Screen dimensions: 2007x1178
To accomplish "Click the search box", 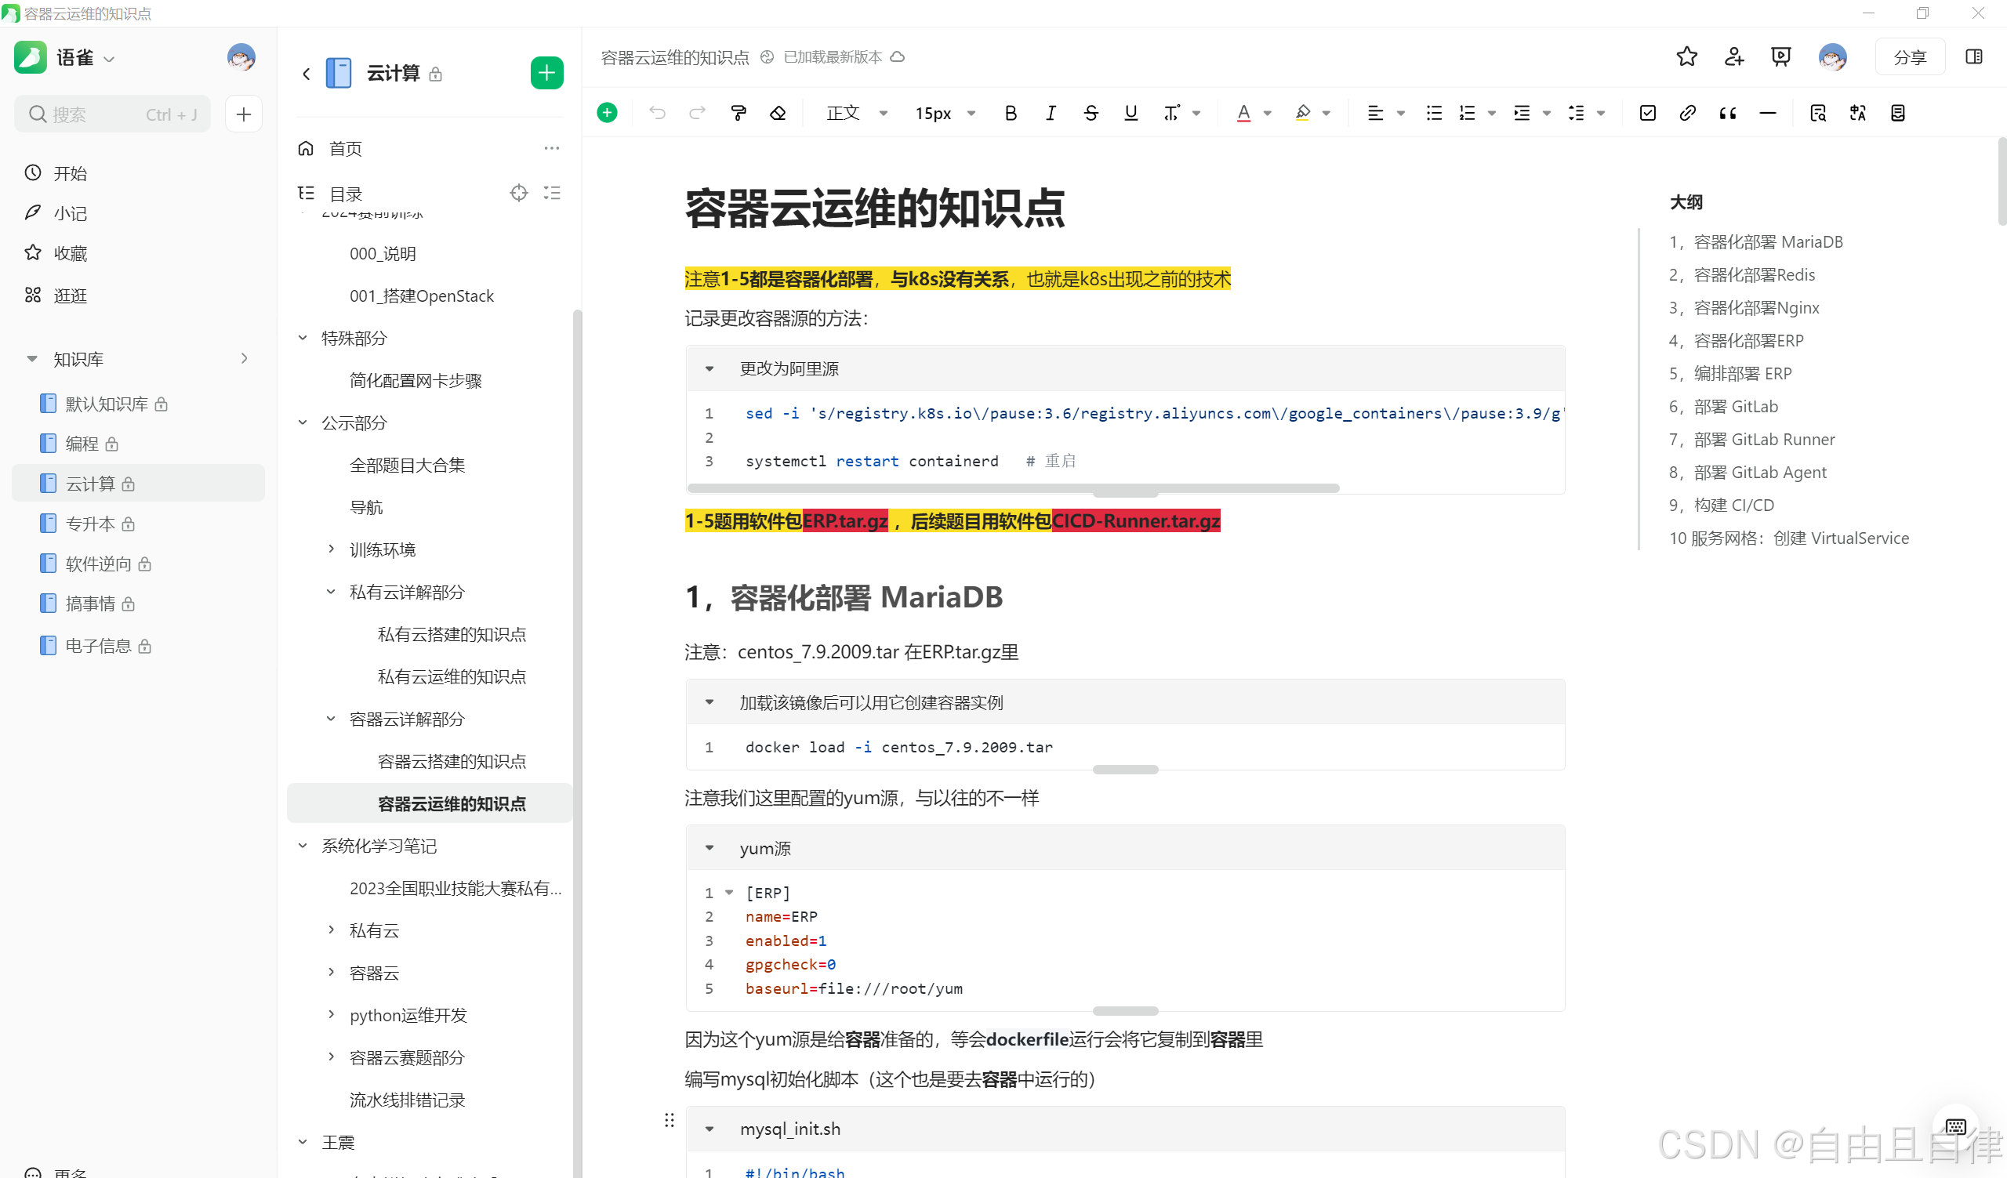I will 112,114.
